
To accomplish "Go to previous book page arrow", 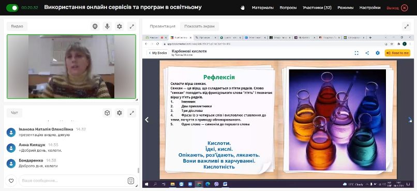I will [x=146, y=120].
